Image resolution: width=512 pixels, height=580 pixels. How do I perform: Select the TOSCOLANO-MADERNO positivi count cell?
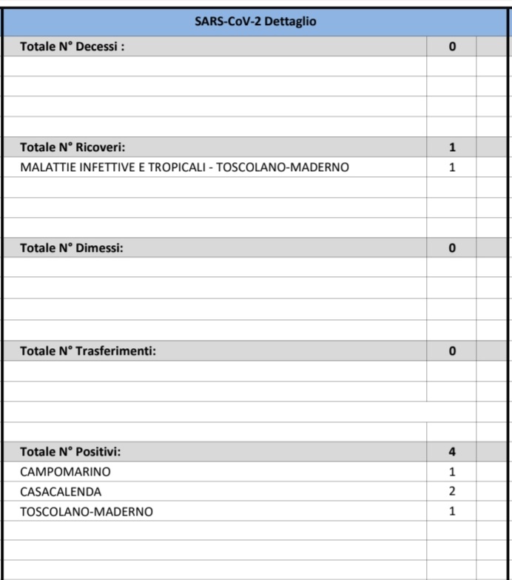452,511
